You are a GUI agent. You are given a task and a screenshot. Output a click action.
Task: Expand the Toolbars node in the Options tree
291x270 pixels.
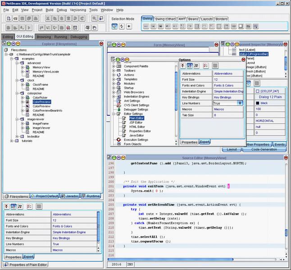[114, 71]
